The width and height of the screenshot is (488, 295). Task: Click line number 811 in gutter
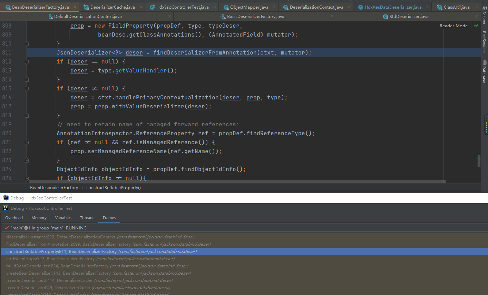point(7,52)
